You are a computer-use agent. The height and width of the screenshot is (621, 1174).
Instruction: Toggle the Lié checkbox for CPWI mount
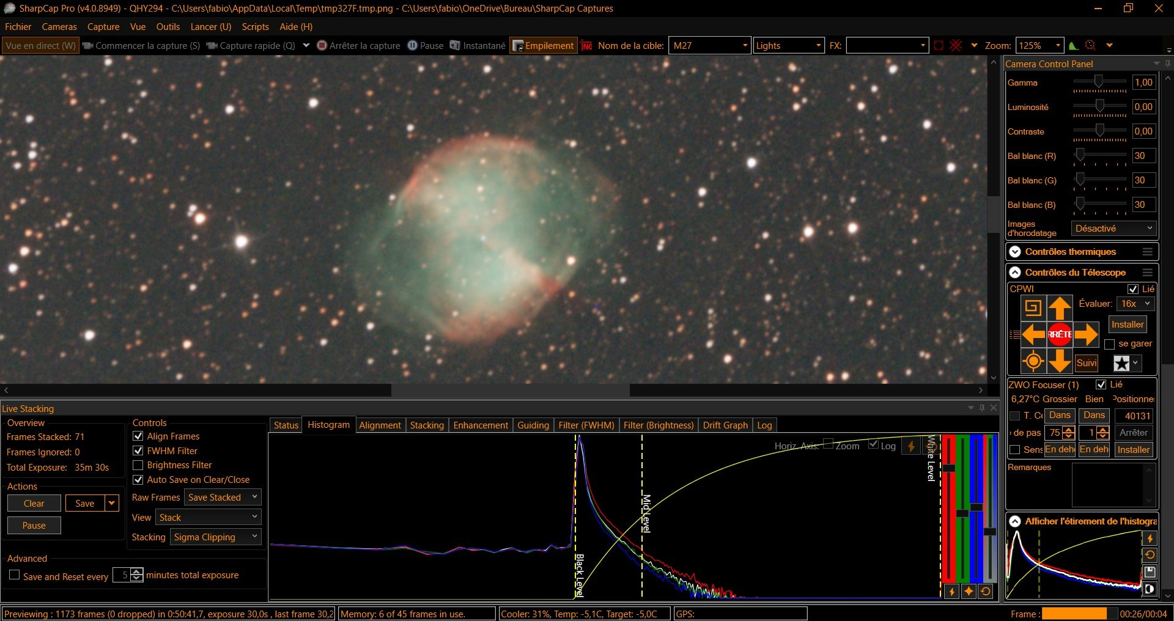coord(1132,289)
